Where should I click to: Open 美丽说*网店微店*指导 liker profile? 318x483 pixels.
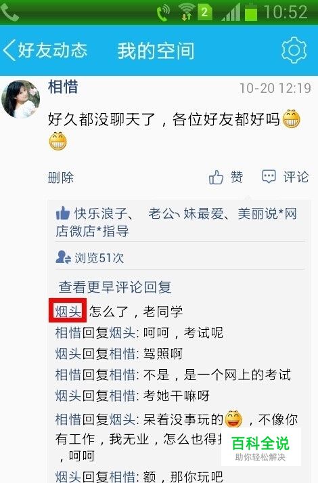coord(176,222)
